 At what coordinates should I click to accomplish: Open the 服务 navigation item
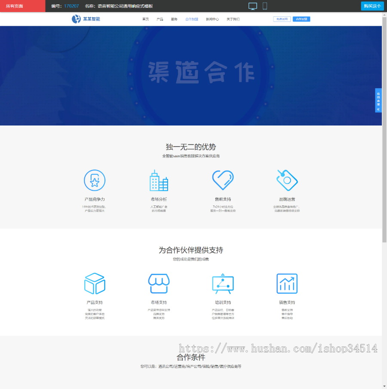pyautogui.click(x=174, y=19)
